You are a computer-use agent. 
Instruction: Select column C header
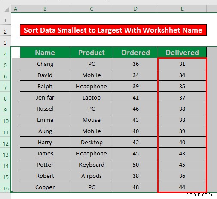click(x=92, y=9)
